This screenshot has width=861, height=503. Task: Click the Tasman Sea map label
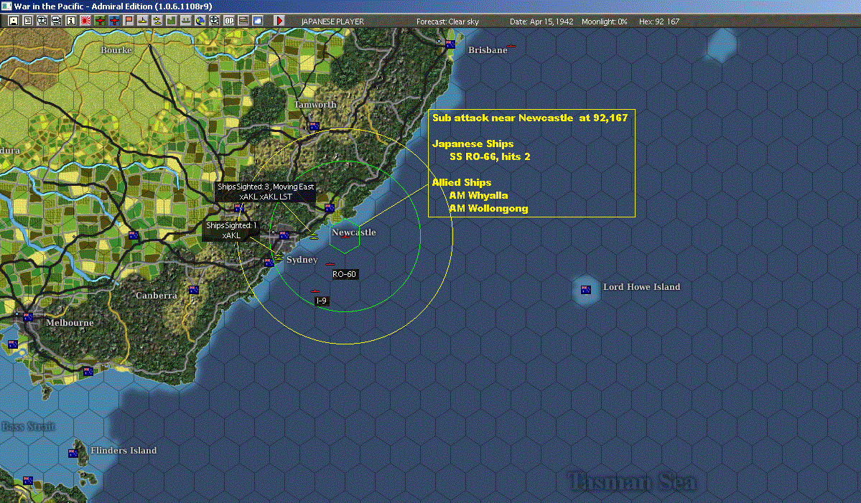point(632,481)
